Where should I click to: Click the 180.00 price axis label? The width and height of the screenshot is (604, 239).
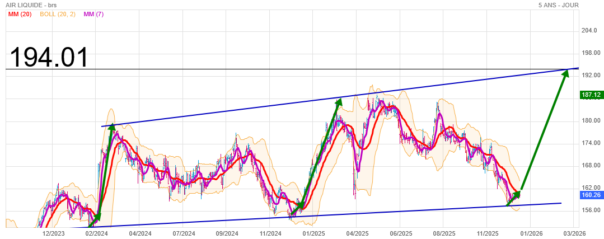pos(591,120)
